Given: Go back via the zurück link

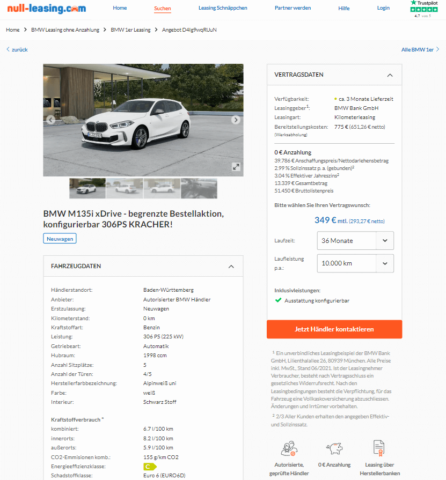Looking at the screenshot, I should click(x=17, y=49).
